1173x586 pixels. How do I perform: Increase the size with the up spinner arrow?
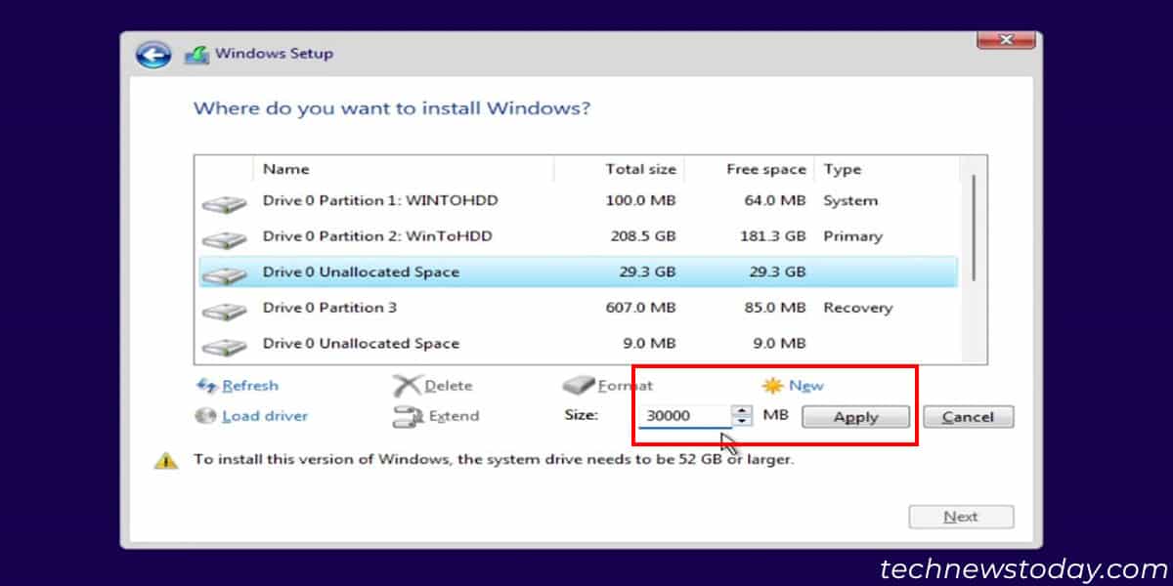pos(742,410)
